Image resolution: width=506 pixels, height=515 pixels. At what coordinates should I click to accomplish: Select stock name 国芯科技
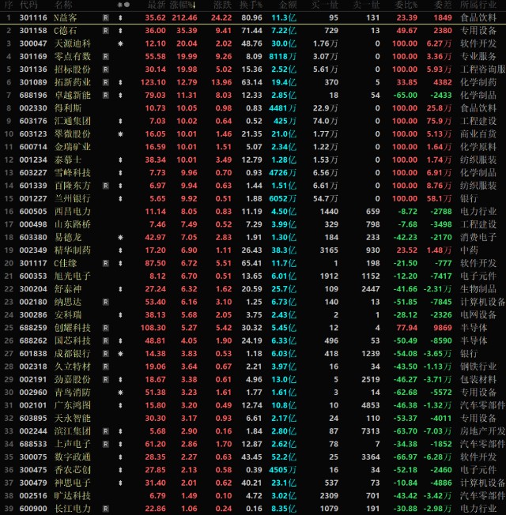point(73,340)
